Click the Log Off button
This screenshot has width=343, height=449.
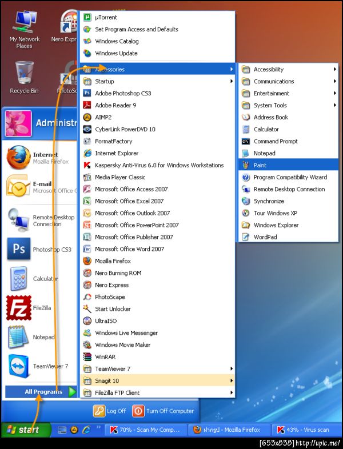110,411
